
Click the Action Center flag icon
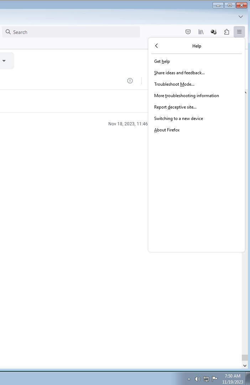[214, 379]
